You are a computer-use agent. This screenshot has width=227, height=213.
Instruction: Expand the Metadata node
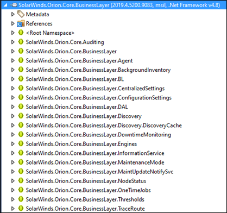[x=12, y=14]
